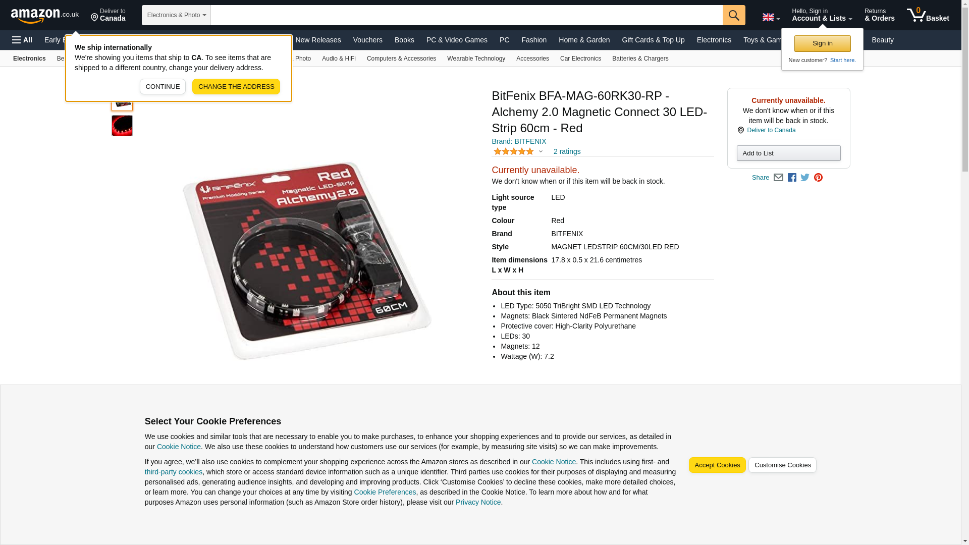The height and width of the screenshot is (545, 969).
Task: Select the red LED strip thumbnail
Action: (x=122, y=126)
